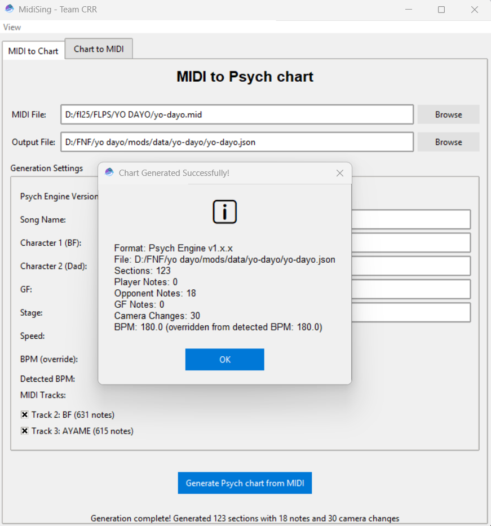Click the small icon in the dialog title bar
Viewport: 491px width, 526px height.
pos(109,173)
